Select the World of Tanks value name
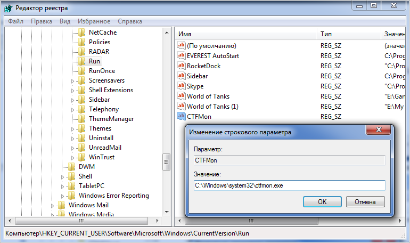The height and width of the screenshot is (243, 410). click(x=208, y=96)
